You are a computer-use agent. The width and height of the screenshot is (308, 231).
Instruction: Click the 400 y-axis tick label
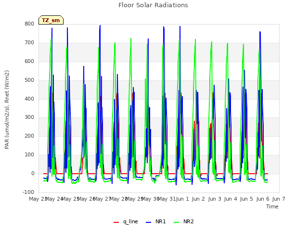tap(29, 99)
